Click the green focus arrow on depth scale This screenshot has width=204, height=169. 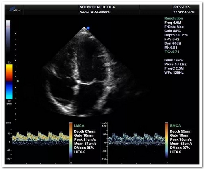click(x=18, y=81)
